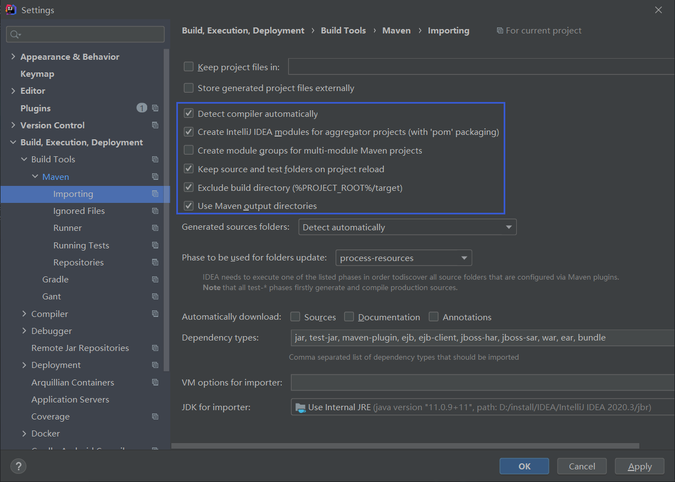Expand the Editor section
675x482 pixels.
pos(13,91)
